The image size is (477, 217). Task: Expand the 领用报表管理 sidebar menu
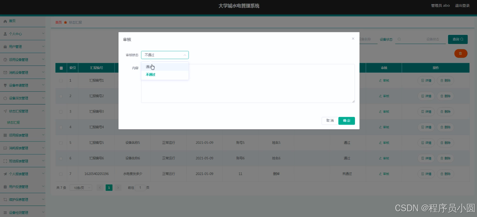23,135
